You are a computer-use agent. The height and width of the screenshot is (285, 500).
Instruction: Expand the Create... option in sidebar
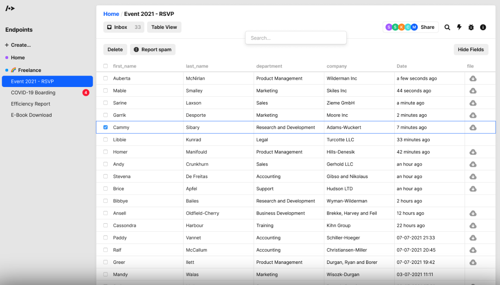(18, 45)
